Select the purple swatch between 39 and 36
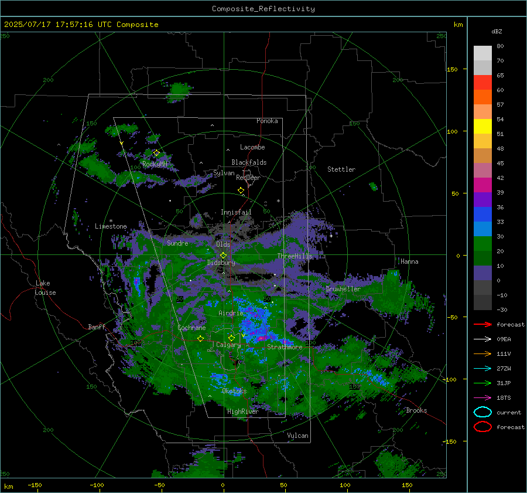Screen dimensions: 527x493 coord(482,200)
